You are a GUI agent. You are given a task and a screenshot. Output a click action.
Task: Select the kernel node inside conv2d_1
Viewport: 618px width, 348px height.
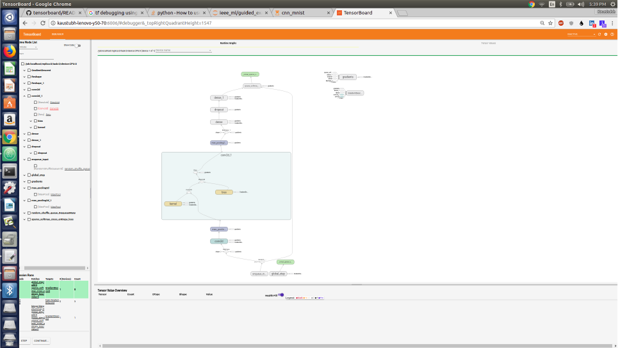coord(173,204)
